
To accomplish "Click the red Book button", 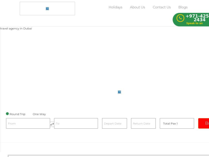I will coord(203,124).
